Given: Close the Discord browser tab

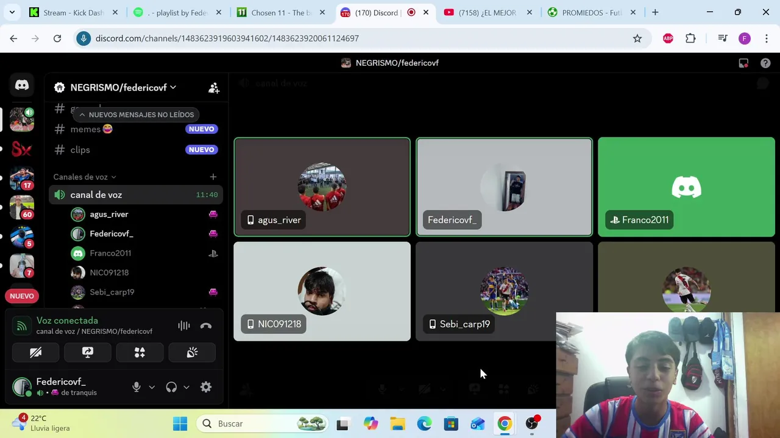Looking at the screenshot, I should tap(426, 12).
